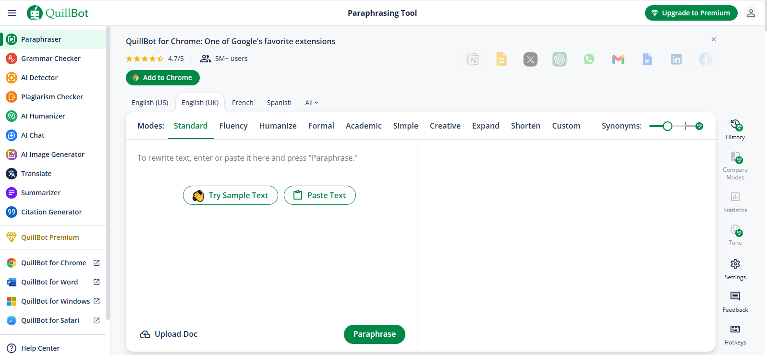The image size is (767, 355).
Task: Click the Facebook app icon
Action: coord(706,59)
